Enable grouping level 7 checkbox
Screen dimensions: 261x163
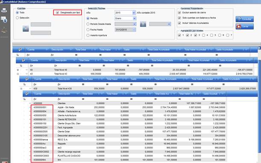(x=228, y=35)
